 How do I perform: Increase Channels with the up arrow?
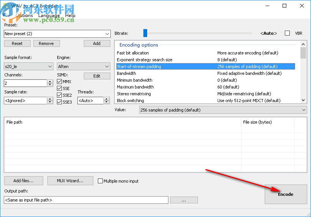[50, 81]
